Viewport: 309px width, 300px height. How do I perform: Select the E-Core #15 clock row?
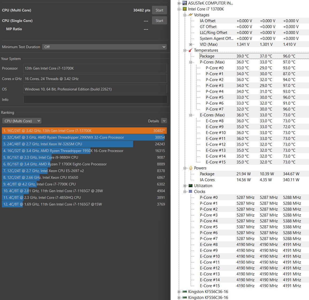point(254,286)
